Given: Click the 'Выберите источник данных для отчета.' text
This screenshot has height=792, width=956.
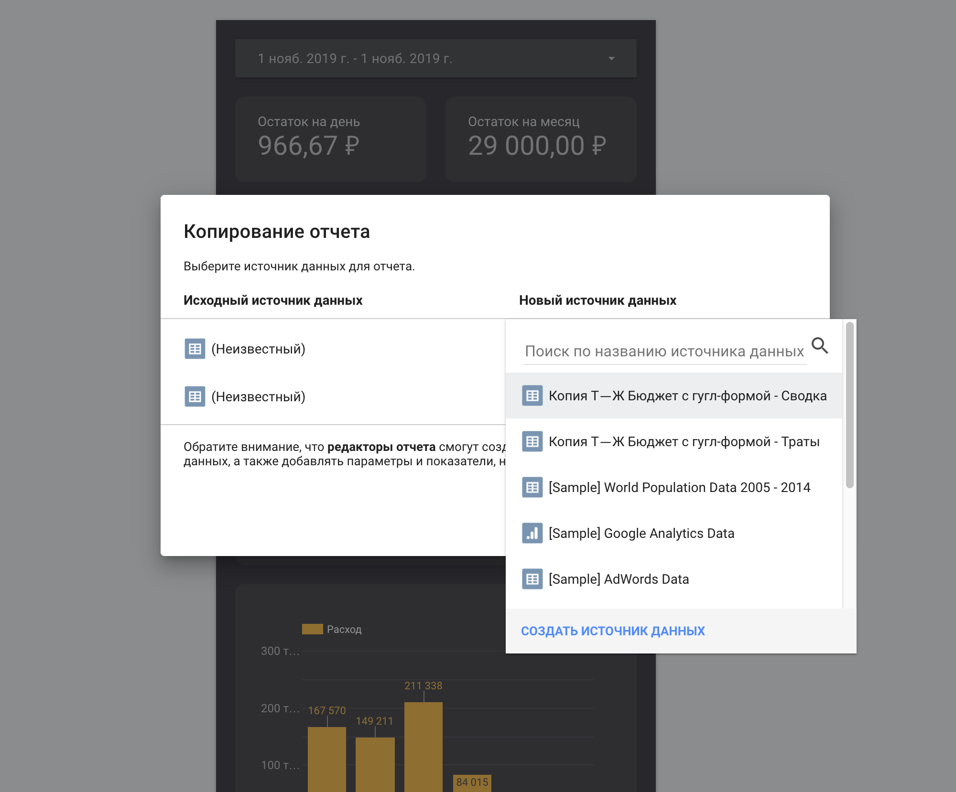Looking at the screenshot, I should click(299, 267).
